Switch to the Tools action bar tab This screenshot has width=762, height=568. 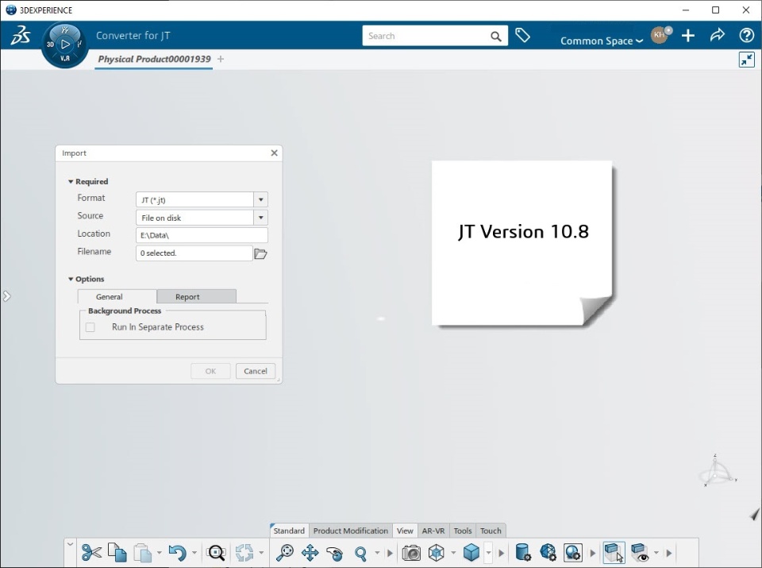point(463,531)
